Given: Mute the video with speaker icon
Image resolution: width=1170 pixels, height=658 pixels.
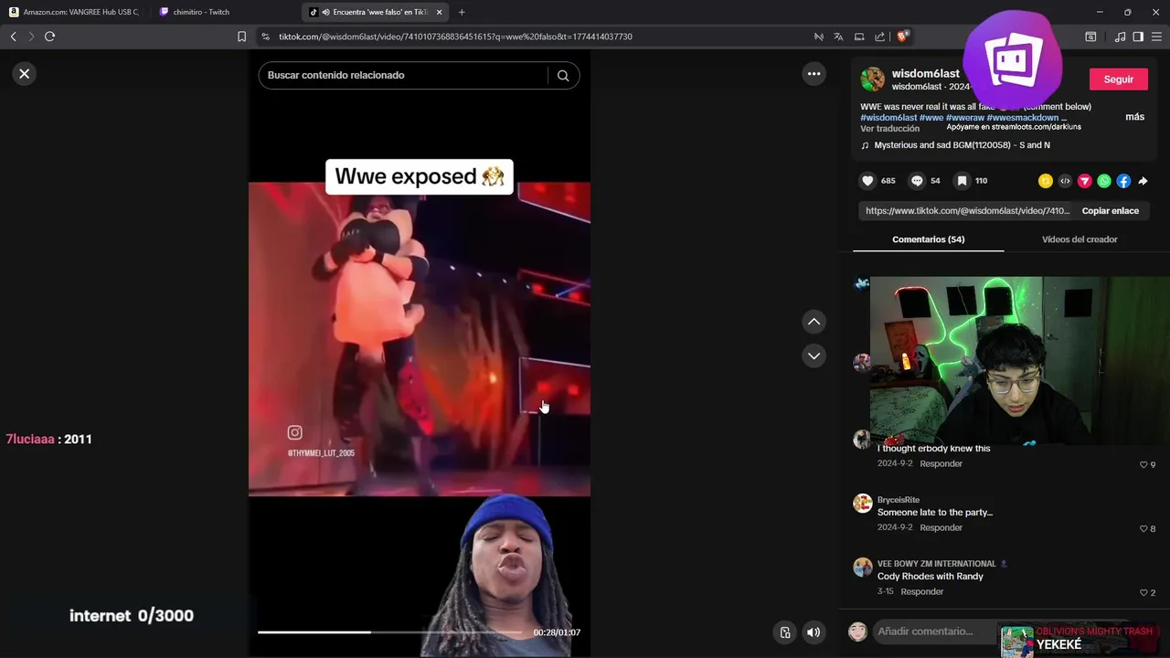Looking at the screenshot, I should tap(814, 632).
